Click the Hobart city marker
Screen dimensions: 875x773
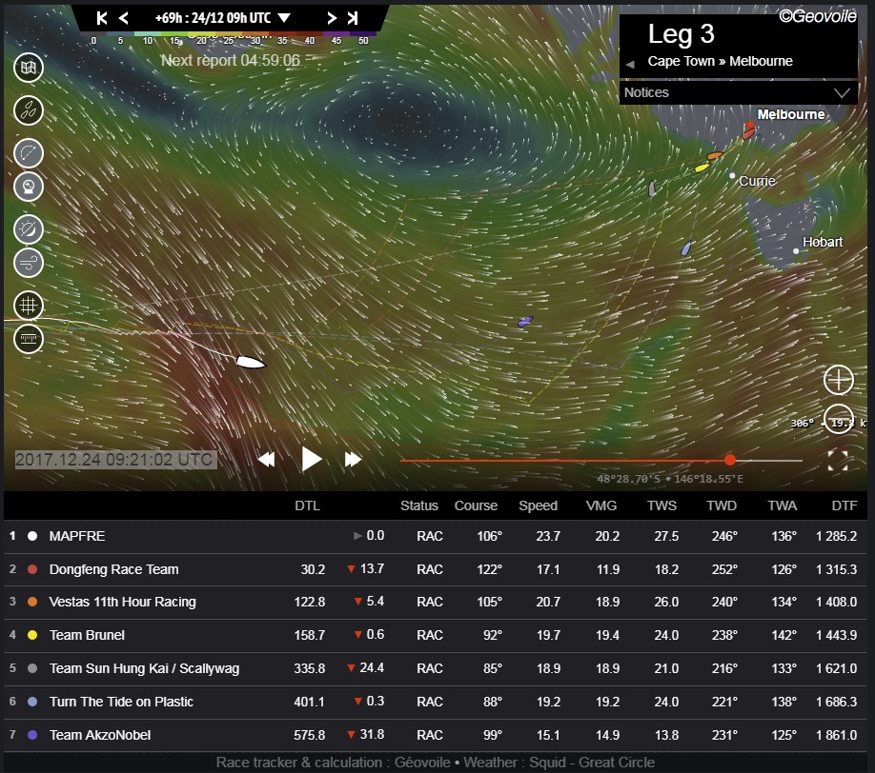(x=796, y=251)
